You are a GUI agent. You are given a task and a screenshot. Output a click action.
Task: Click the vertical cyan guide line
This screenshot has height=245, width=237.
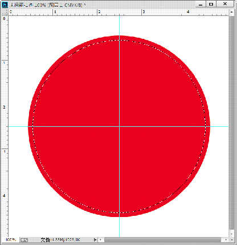(x=119, y=76)
